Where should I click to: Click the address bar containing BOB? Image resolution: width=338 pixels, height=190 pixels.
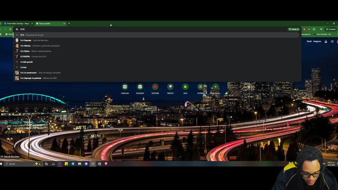(x=151, y=29)
